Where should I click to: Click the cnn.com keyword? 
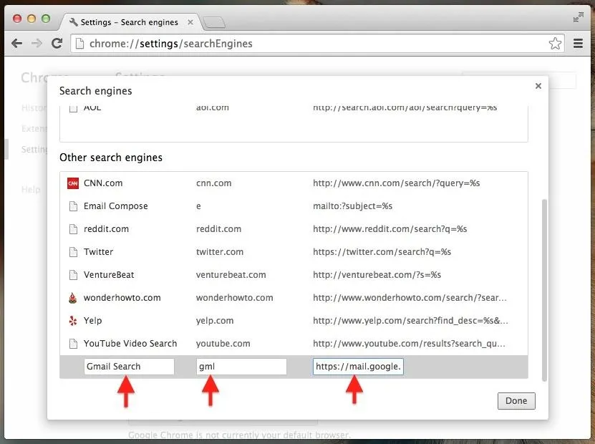(213, 183)
